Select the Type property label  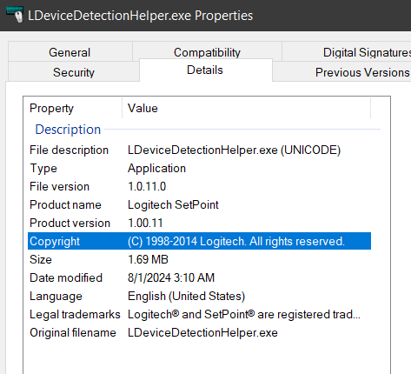[x=43, y=169]
